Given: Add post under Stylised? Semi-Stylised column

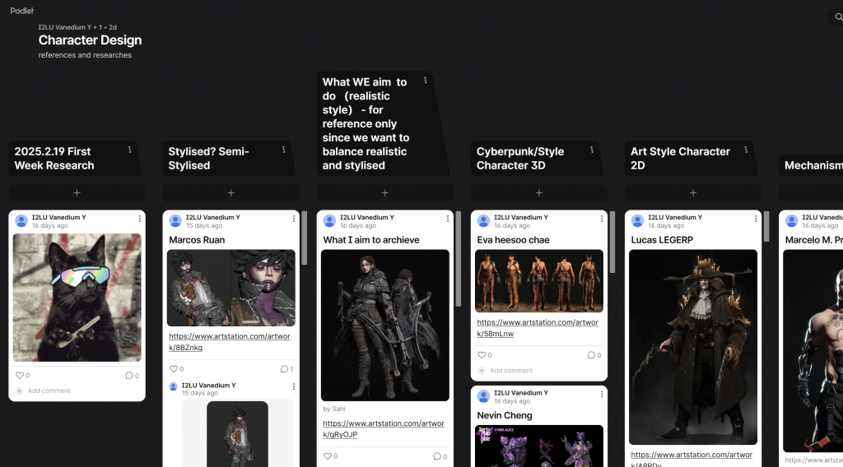Looking at the screenshot, I should click(x=231, y=193).
